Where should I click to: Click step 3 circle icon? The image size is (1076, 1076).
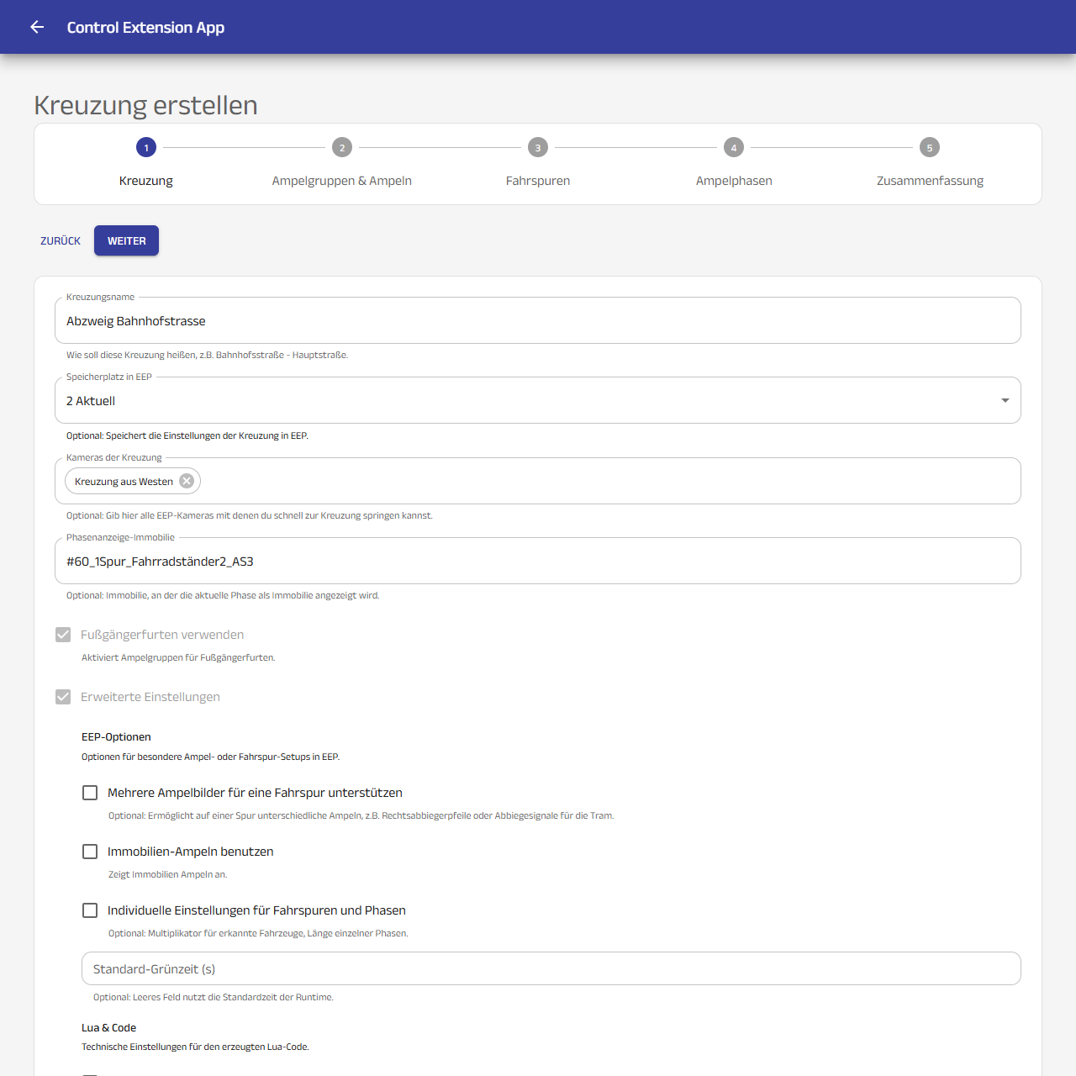point(538,147)
